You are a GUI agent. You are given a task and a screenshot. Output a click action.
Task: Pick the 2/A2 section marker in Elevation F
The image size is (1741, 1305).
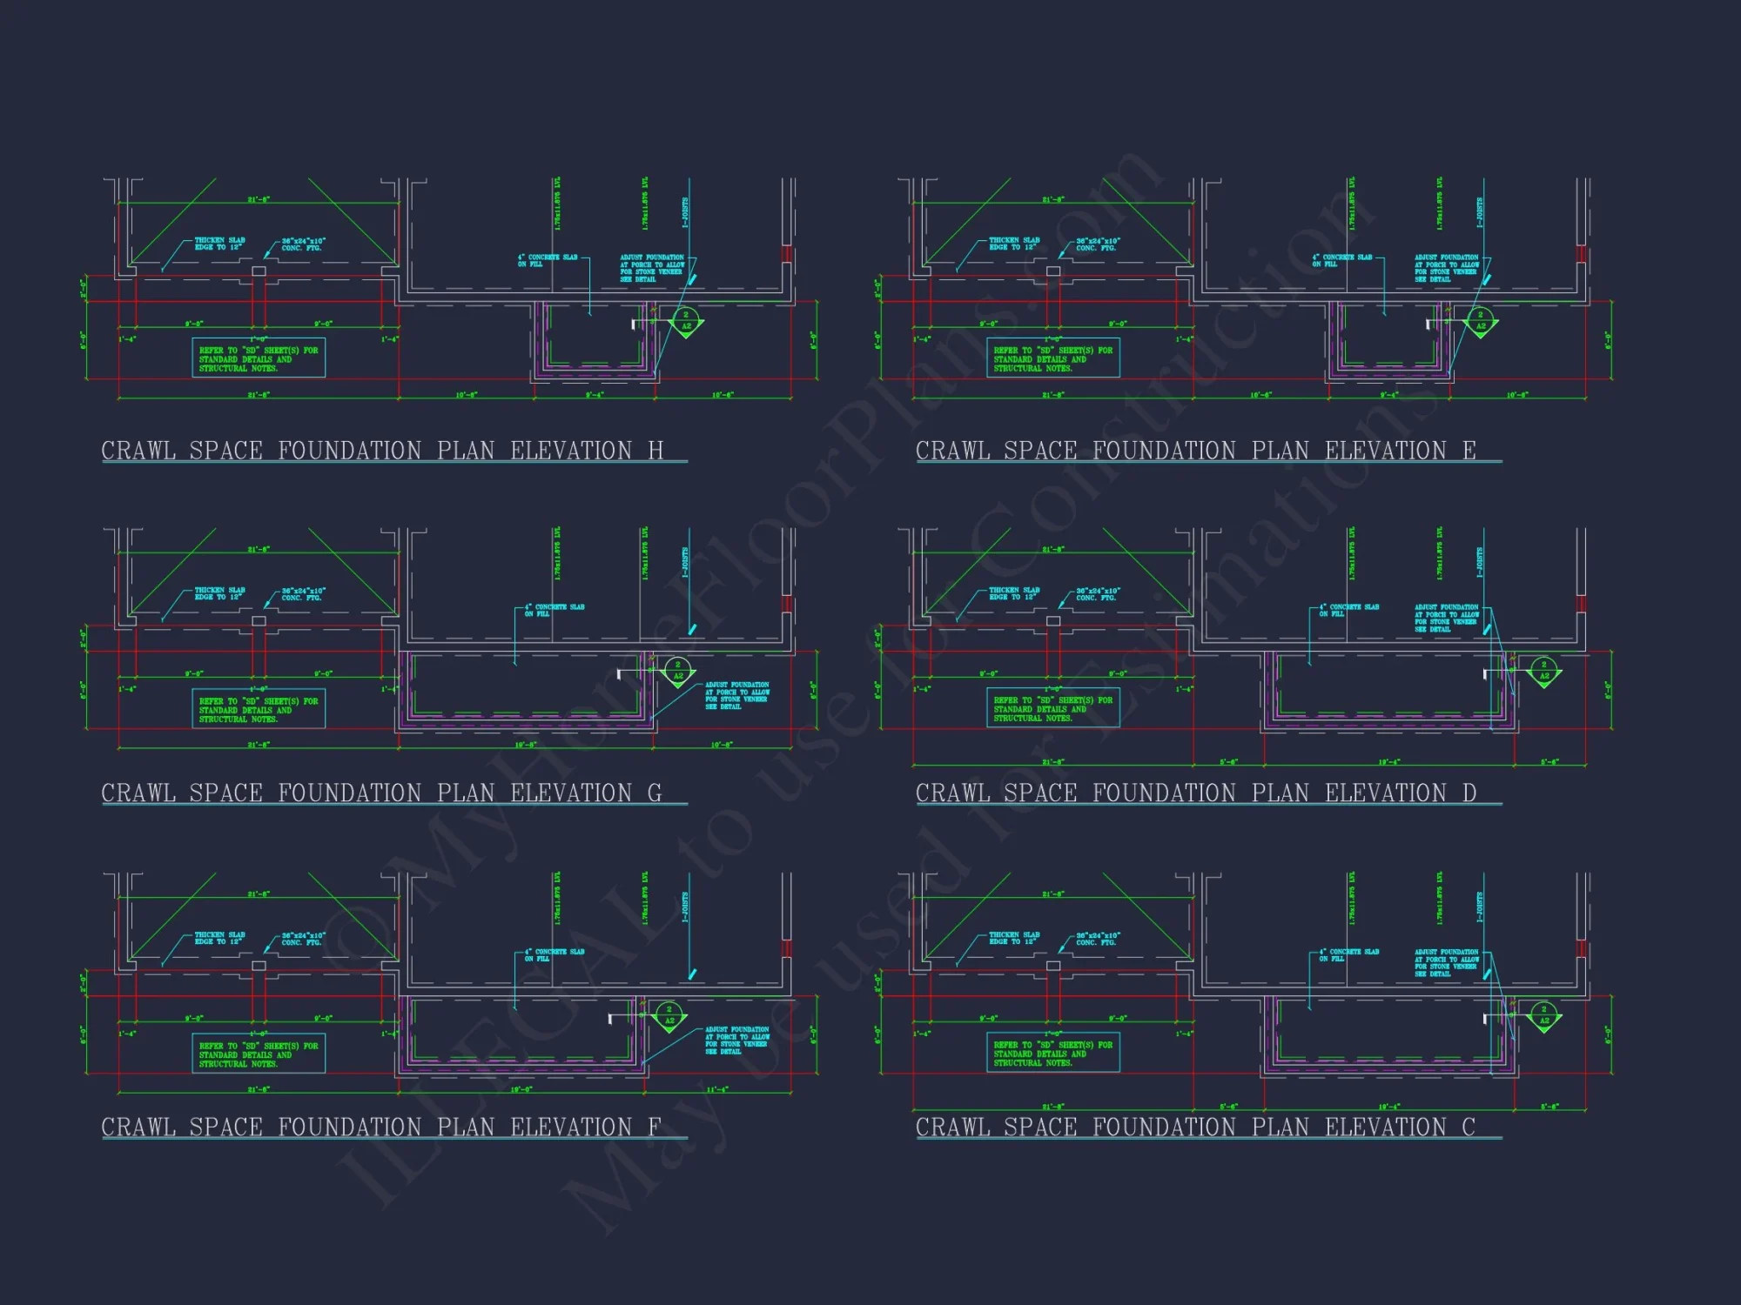[669, 1015]
